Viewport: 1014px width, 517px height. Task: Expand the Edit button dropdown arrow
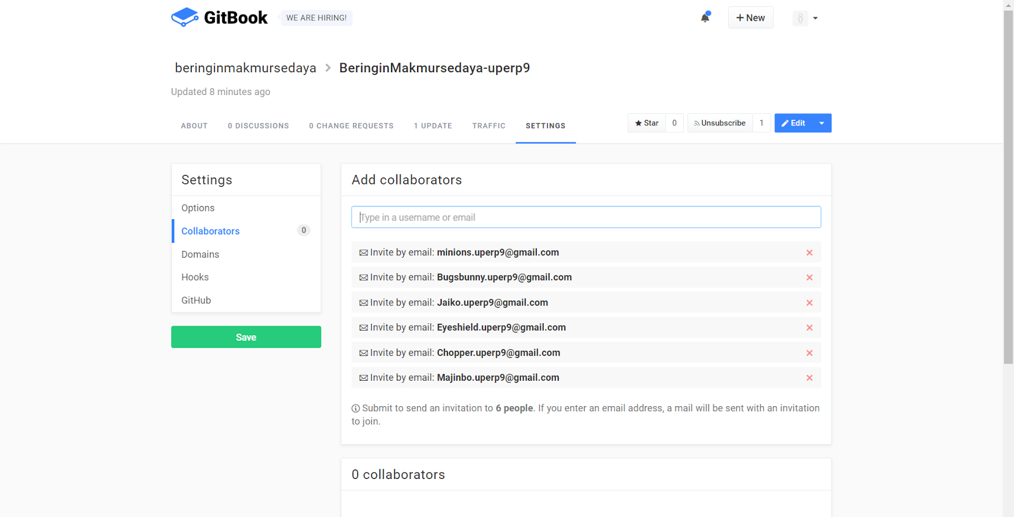coord(822,123)
